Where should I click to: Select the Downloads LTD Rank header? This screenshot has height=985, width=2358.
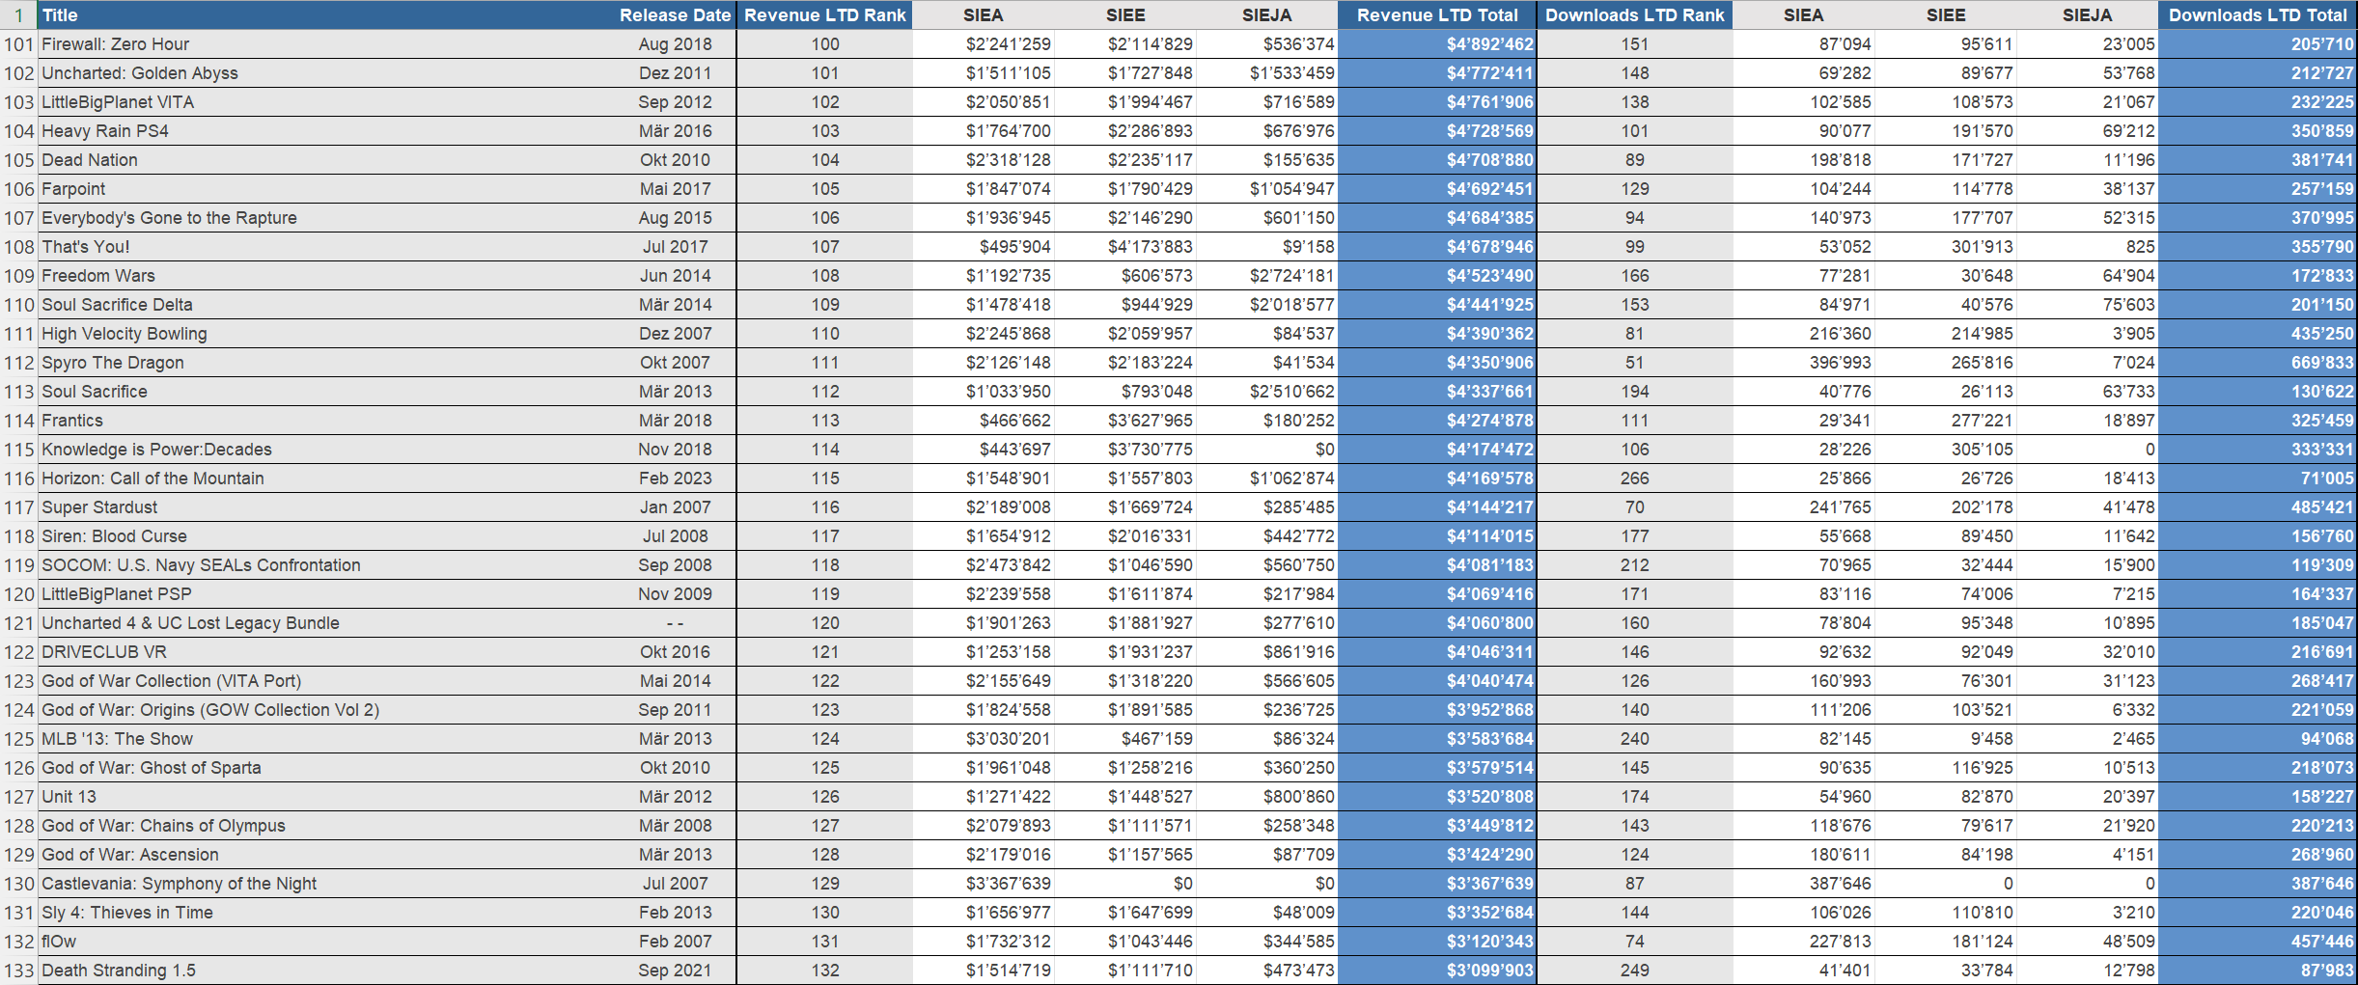[1634, 14]
